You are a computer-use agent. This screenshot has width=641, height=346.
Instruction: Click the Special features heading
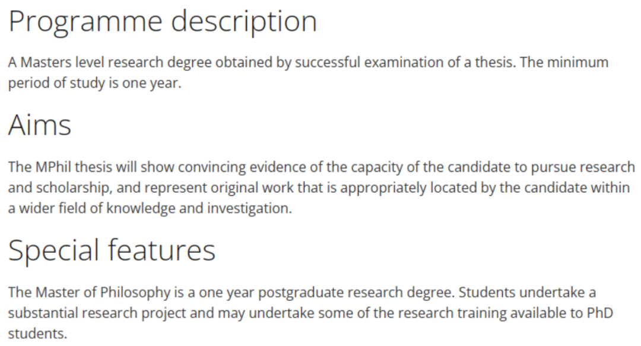pos(112,250)
